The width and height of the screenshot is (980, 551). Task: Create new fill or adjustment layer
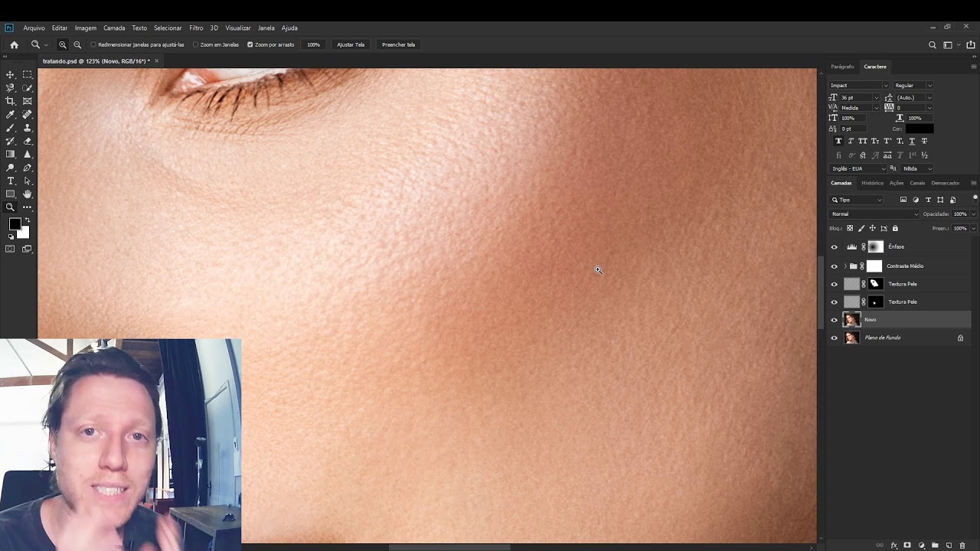(x=921, y=546)
